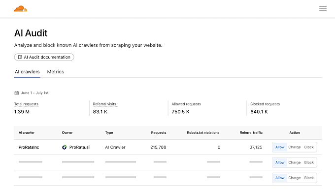Viewport: 335px width, 190px height.
Task: Click the ProRataInc crawler name
Action: point(29,147)
